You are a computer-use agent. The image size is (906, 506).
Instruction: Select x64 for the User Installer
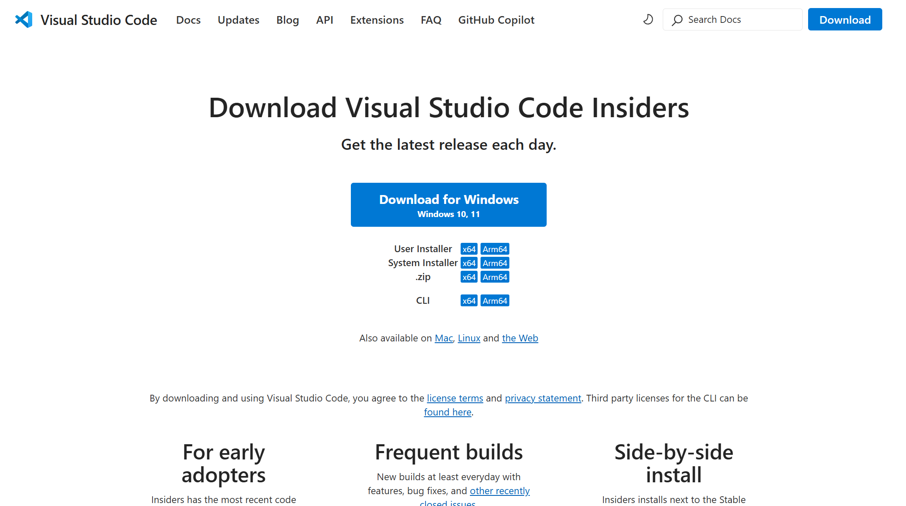pyautogui.click(x=469, y=249)
